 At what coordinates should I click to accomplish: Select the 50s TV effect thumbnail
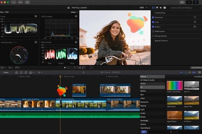point(192,85)
